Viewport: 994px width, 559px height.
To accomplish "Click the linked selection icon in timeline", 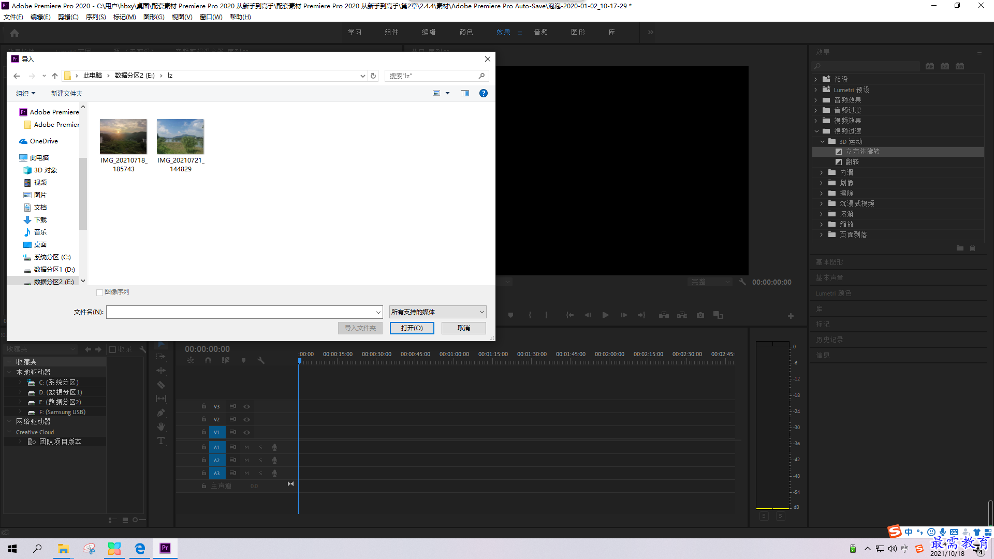I will (226, 360).
